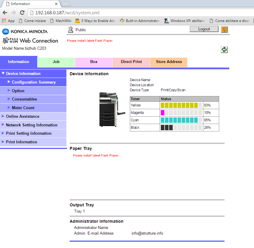Click the Konica Minolta logo
The image size is (254, 248).
tap(25, 32)
